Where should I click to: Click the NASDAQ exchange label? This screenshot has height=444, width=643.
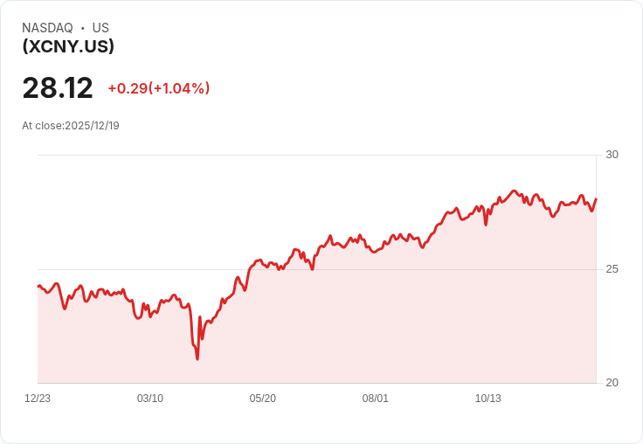[47, 28]
